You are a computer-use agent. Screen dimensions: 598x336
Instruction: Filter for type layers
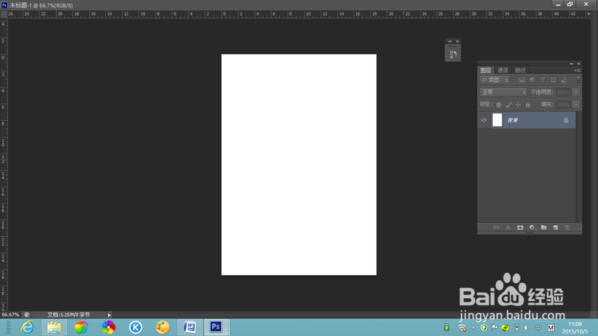click(x=543, y=80)
